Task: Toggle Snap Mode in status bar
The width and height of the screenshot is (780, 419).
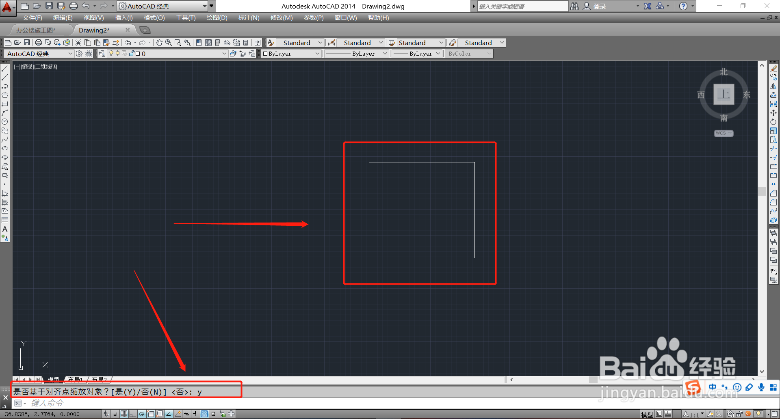Action: 115,414
